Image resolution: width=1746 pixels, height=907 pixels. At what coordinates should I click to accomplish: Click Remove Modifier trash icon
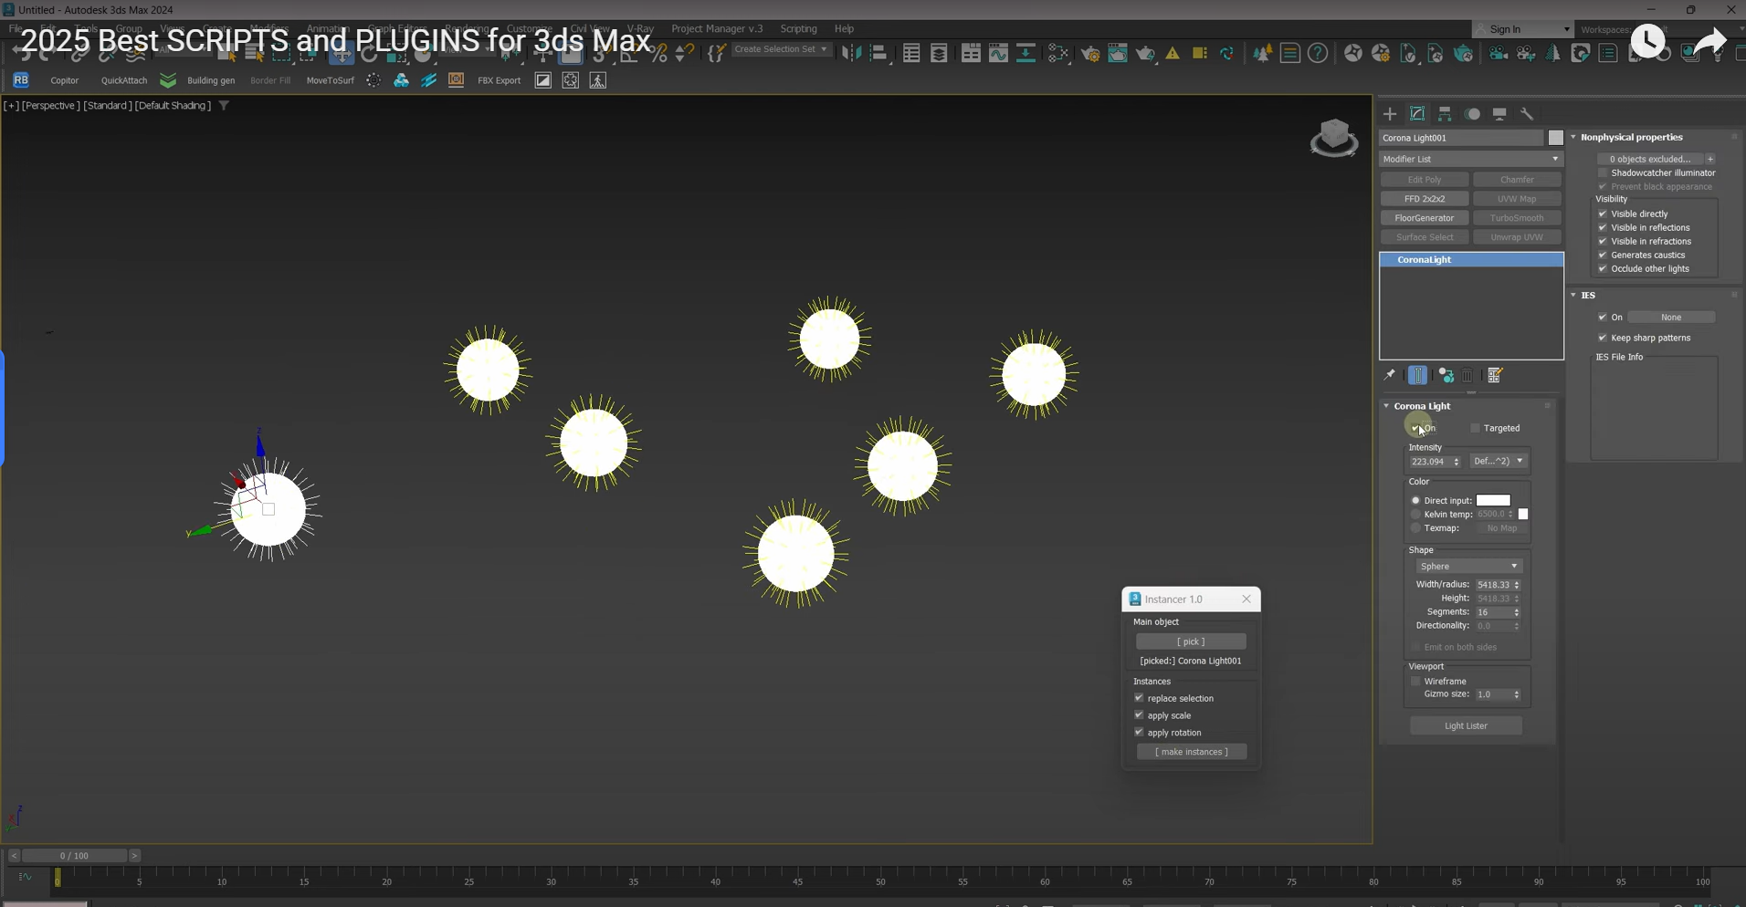pyautogui.click(x=1467, y=375)
